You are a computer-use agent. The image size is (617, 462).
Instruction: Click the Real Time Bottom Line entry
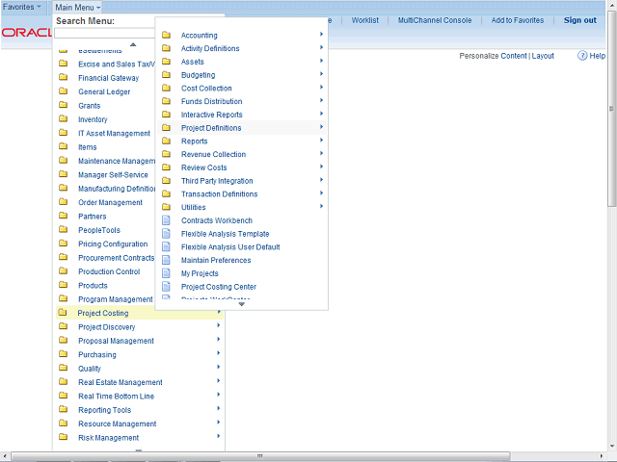[116, 397]
